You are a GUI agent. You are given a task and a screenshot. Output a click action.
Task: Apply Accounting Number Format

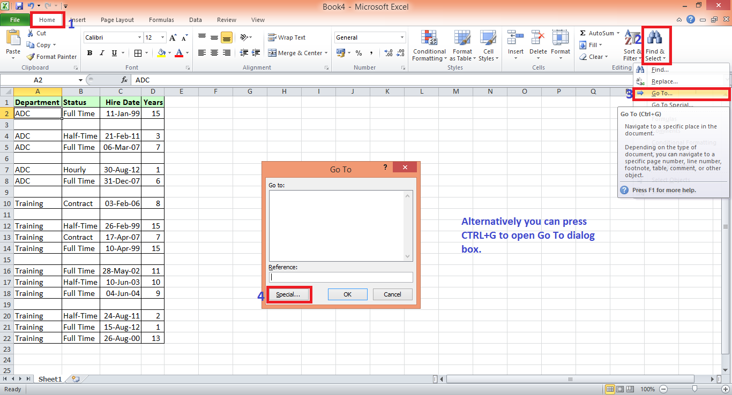[x=340, y=53]
